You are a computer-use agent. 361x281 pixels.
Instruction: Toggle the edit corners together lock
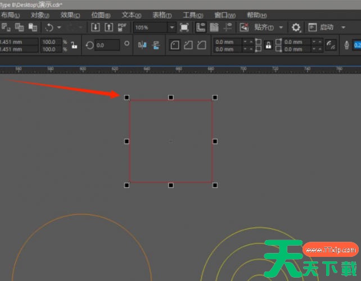click(268, 45)
